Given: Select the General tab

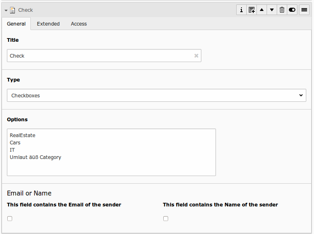Looking at the screenshot, I should (x=16, y=24).
